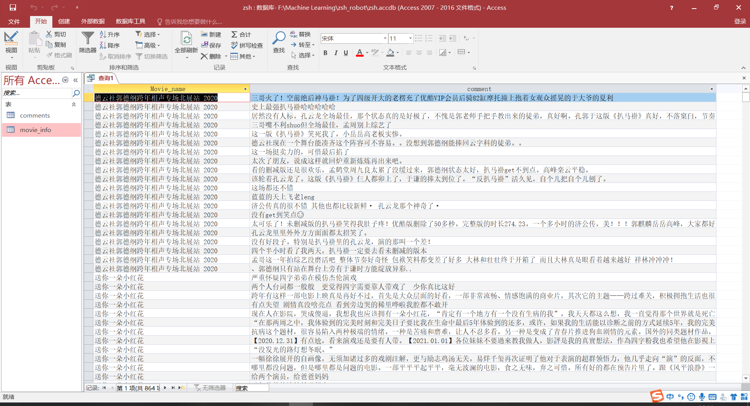This screenshot has width=750, height=406.
Task: Click Remove Sort (取消排序) button
Action: point(115,56)
